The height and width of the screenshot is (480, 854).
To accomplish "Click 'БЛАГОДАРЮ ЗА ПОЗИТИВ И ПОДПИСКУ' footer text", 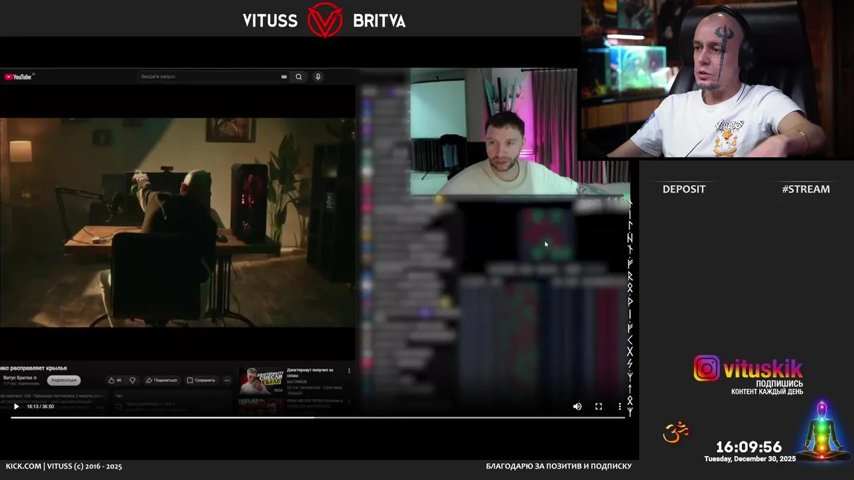I will point(558,467).
